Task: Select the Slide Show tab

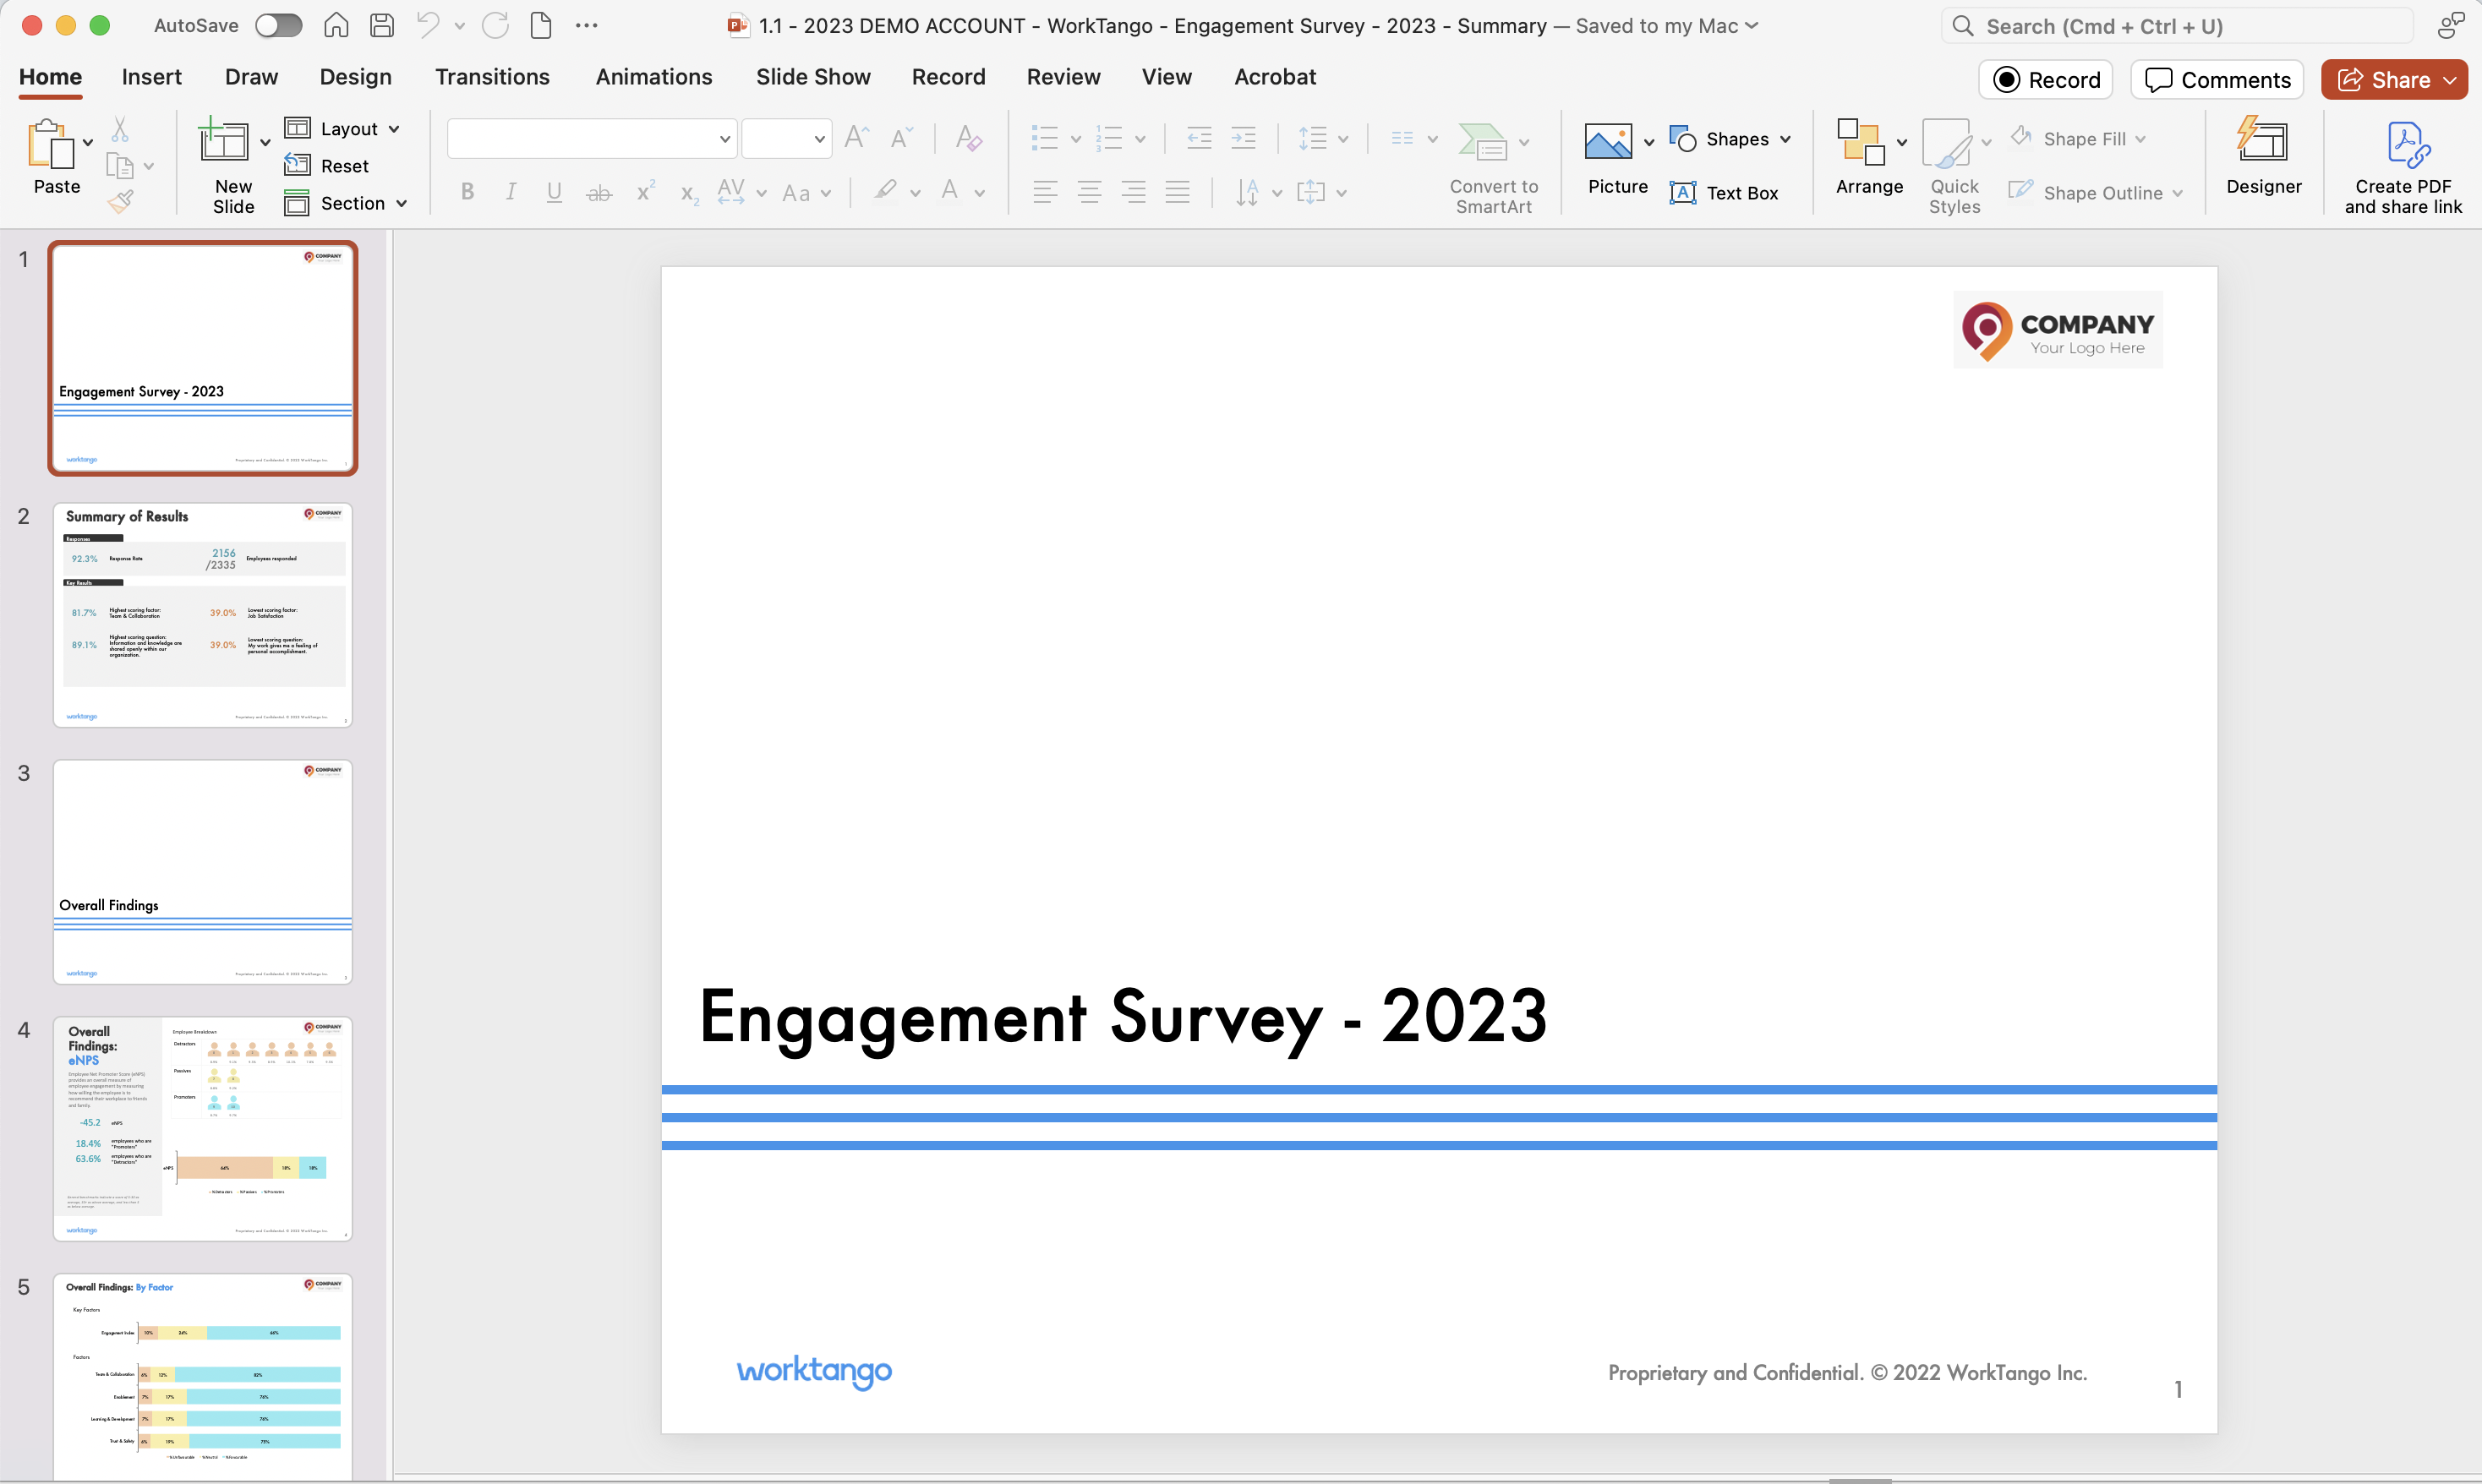Action: pos(813,77)
